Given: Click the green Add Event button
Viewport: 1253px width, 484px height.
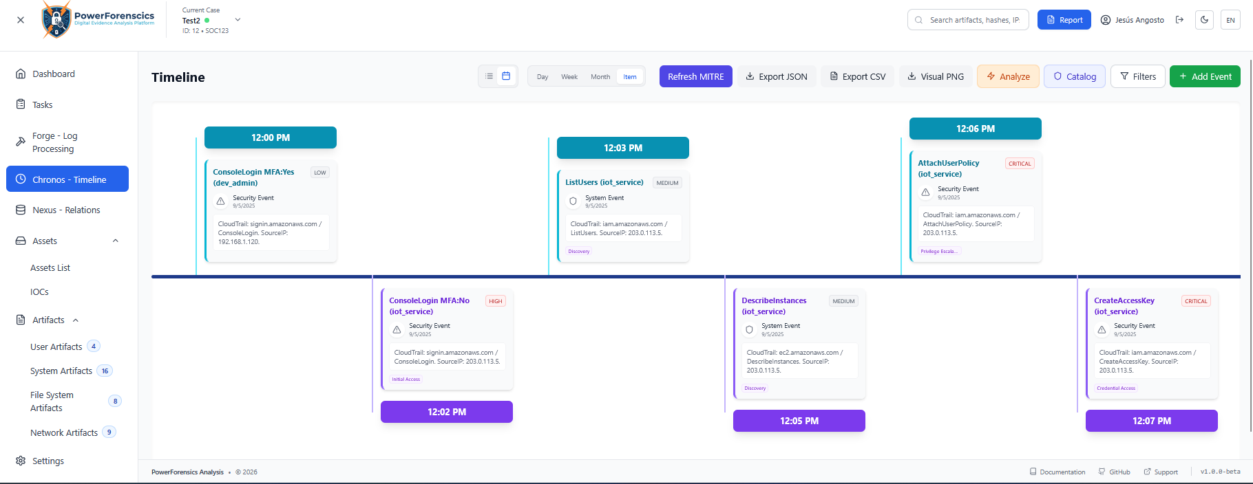Looking at the screenshot, I should click(x=1205, y=76).
